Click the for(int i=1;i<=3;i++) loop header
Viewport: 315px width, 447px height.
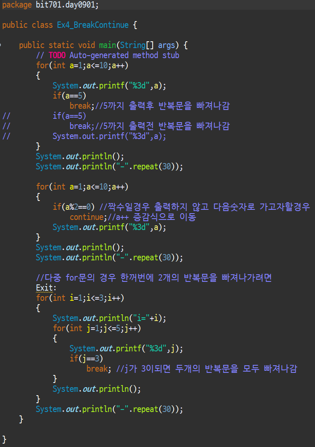tap(80, 298)
